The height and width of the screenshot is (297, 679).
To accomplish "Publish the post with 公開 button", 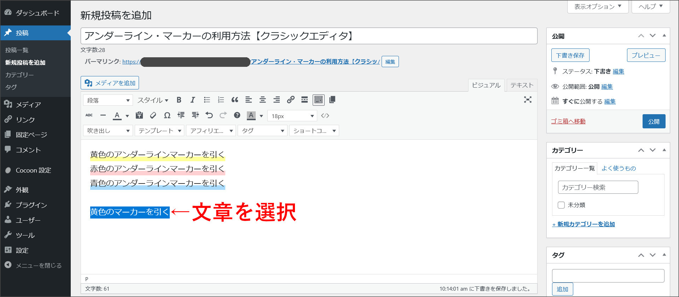I will (654, 121).
